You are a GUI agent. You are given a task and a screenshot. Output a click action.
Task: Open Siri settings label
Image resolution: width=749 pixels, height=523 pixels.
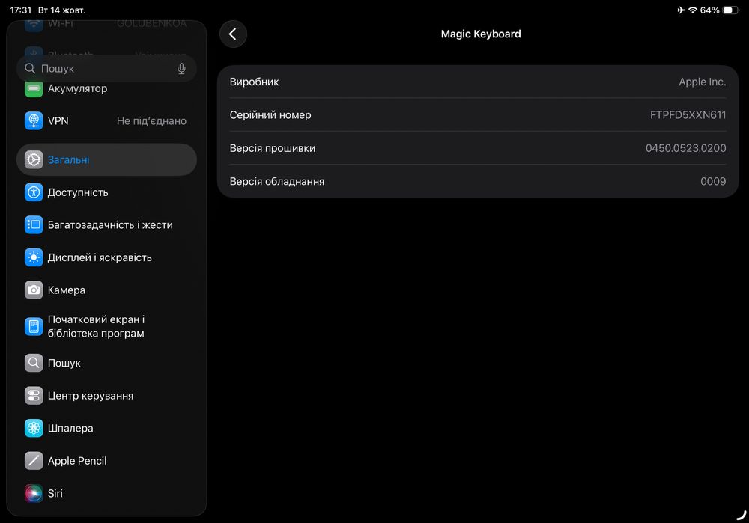pos(55,493)
